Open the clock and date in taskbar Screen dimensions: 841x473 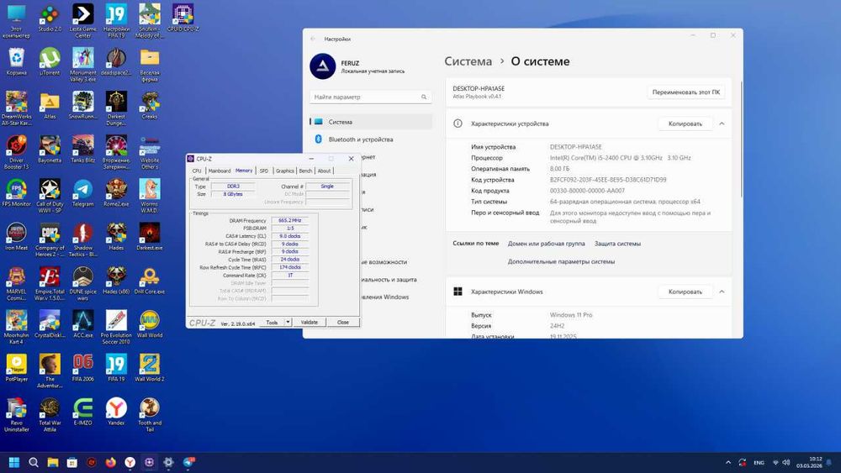click(809, 462)
